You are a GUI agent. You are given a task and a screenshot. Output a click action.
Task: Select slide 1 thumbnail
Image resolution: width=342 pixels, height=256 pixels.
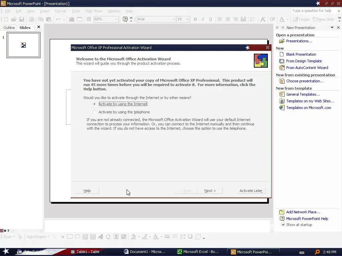coord(23,45)
